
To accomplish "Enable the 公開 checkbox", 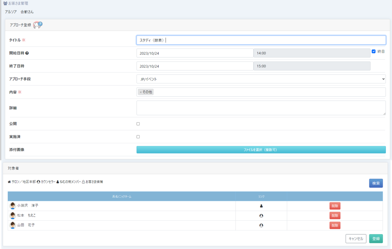I will point(138,124).
